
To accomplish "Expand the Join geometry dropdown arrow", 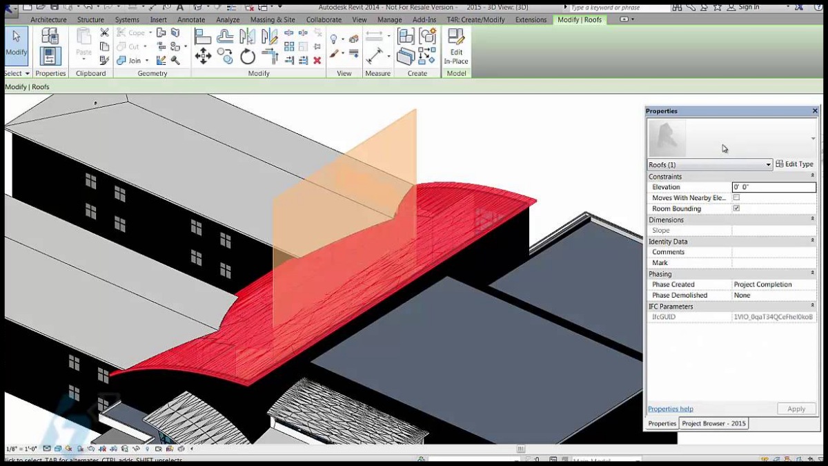I will coord(146,61).
